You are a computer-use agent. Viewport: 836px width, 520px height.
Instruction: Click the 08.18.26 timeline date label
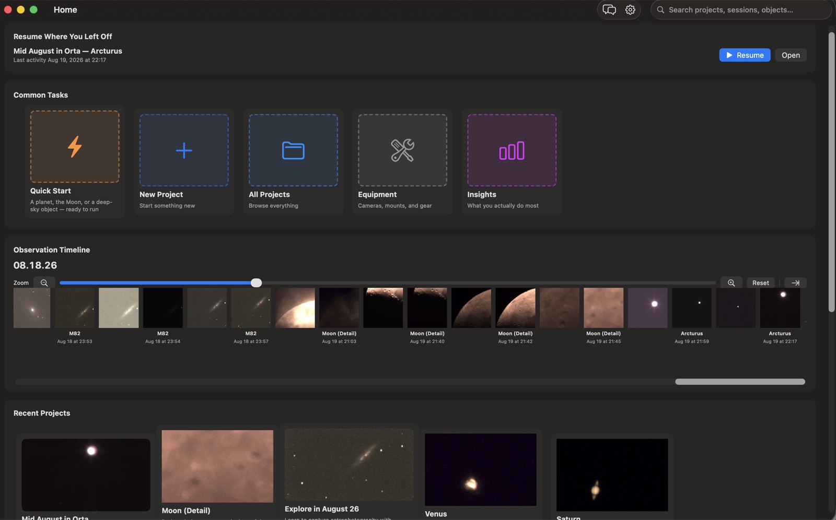click(35, 265)
